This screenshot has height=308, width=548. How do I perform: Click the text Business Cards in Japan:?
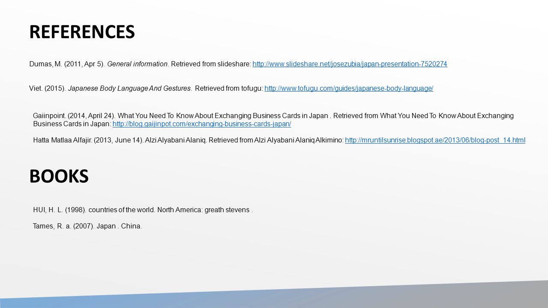[72, 124]
